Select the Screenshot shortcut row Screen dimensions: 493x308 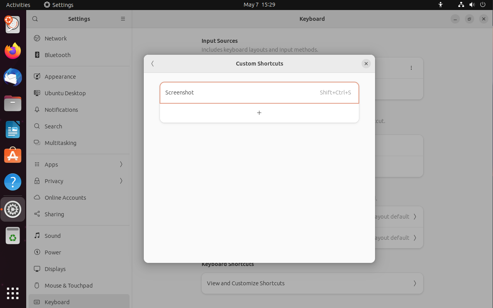[x=259, y=93]
